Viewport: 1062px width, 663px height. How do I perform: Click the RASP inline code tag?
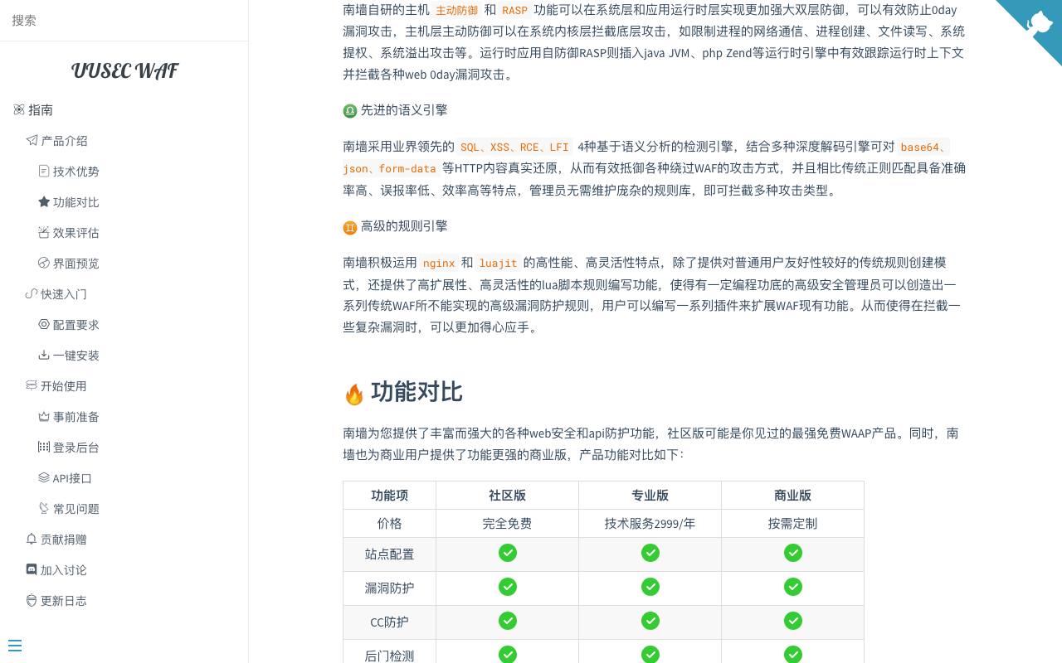click(514, 10)
